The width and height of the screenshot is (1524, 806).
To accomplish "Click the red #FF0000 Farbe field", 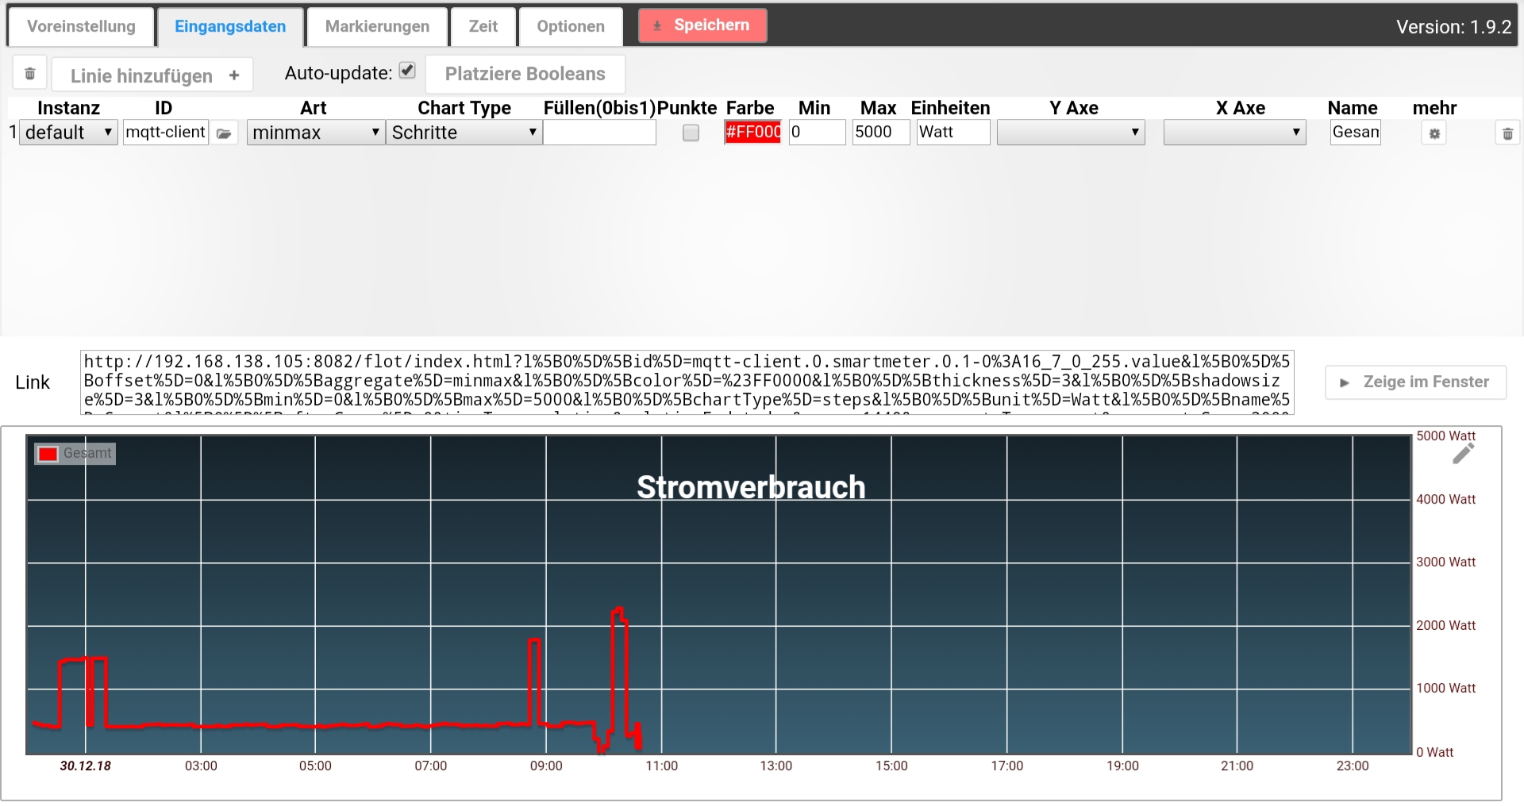I will pyautogui.click(x=752, y=132).
